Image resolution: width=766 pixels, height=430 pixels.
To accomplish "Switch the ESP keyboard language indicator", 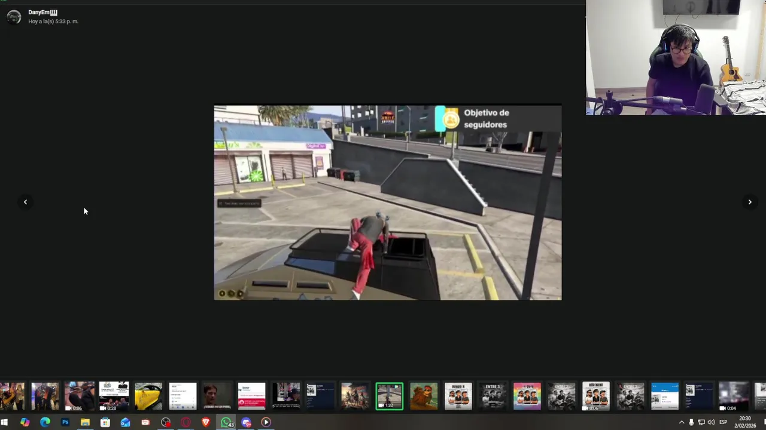I will click(x=723, y=422).
